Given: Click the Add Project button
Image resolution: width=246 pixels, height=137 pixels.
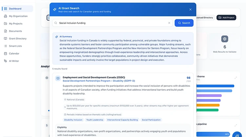Looking at the screenshot, I should [226, 18].
